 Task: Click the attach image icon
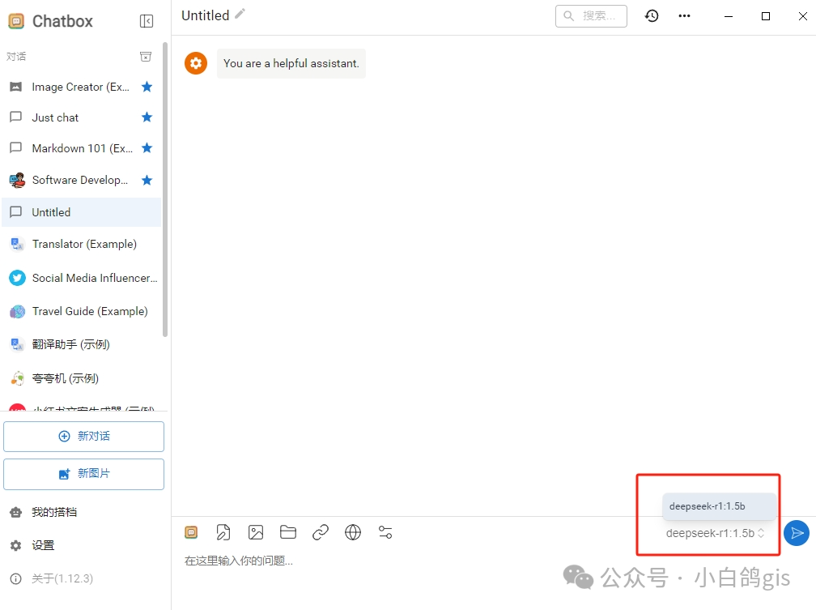pyautogui.click(x=256, y=532)
